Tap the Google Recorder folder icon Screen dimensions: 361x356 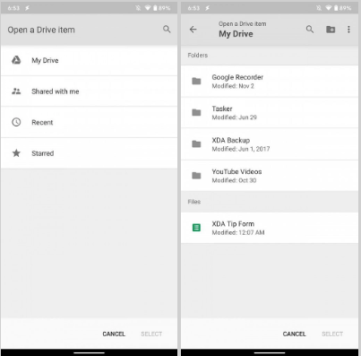click(196, 81)
